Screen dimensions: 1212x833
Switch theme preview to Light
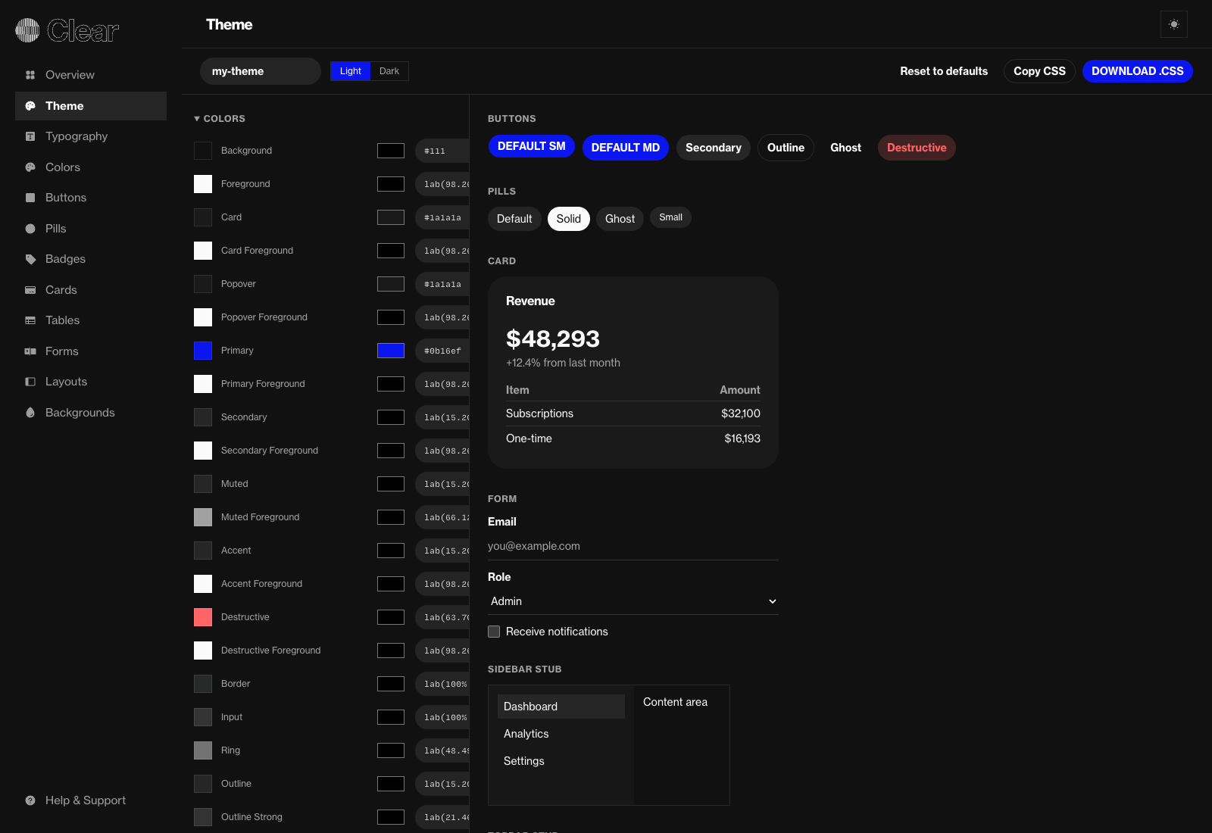click(351, 71)
